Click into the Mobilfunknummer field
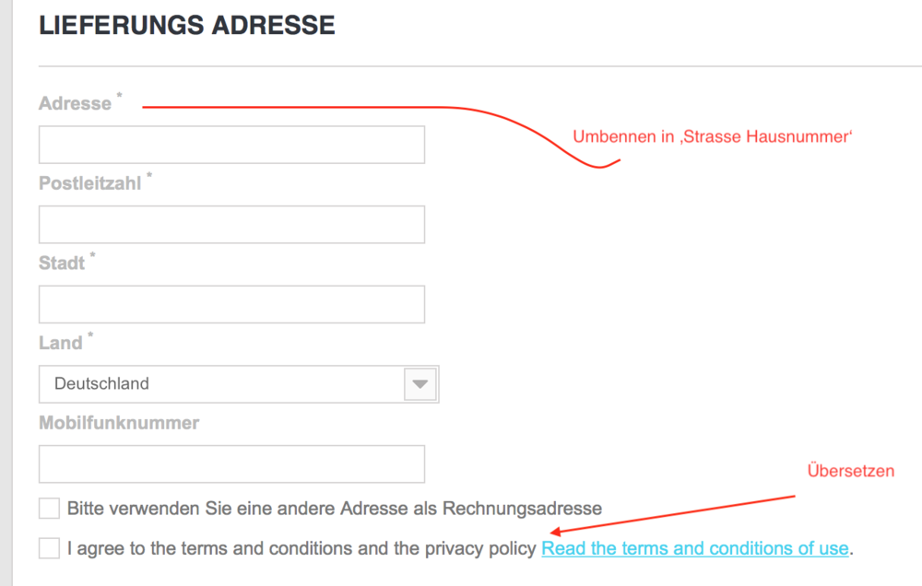The width and height of the screenshot is (922, 586). coord(231,464)
